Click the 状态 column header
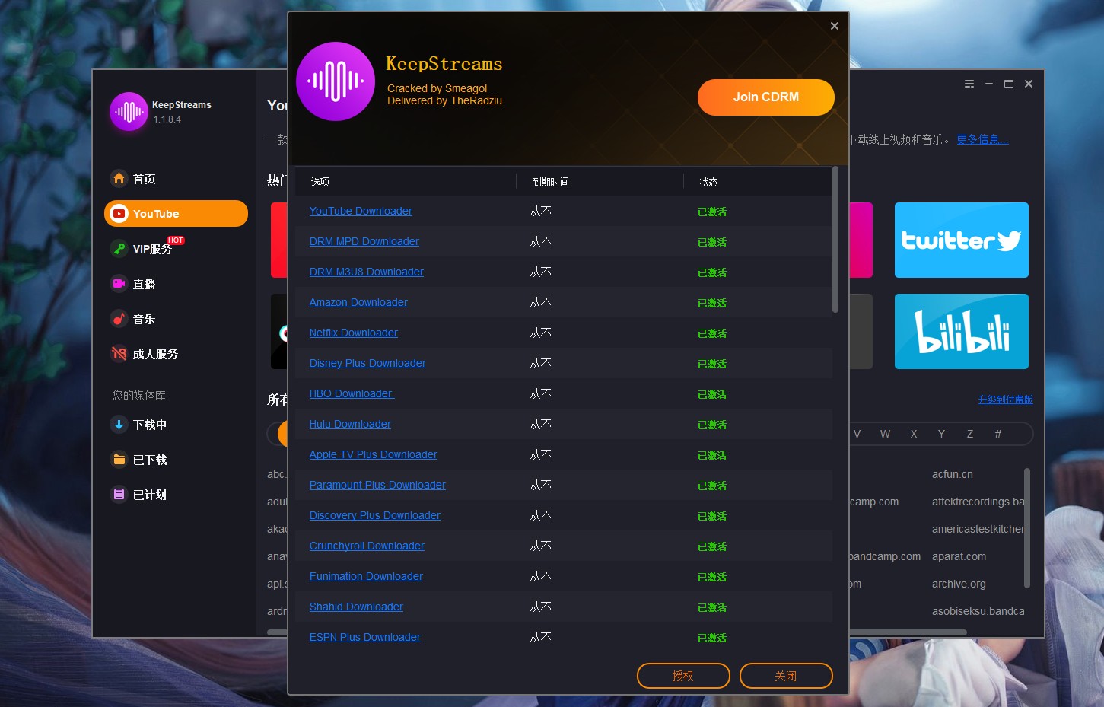This screenshot has height=707, width=1104. [708, 182]
